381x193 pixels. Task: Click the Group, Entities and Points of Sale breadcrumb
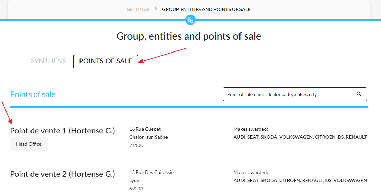[x=206, y=9]
